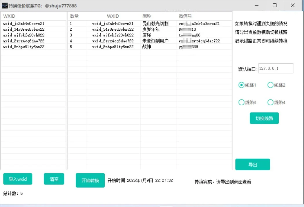Click the 数量 column header

[x=74, y=16]
